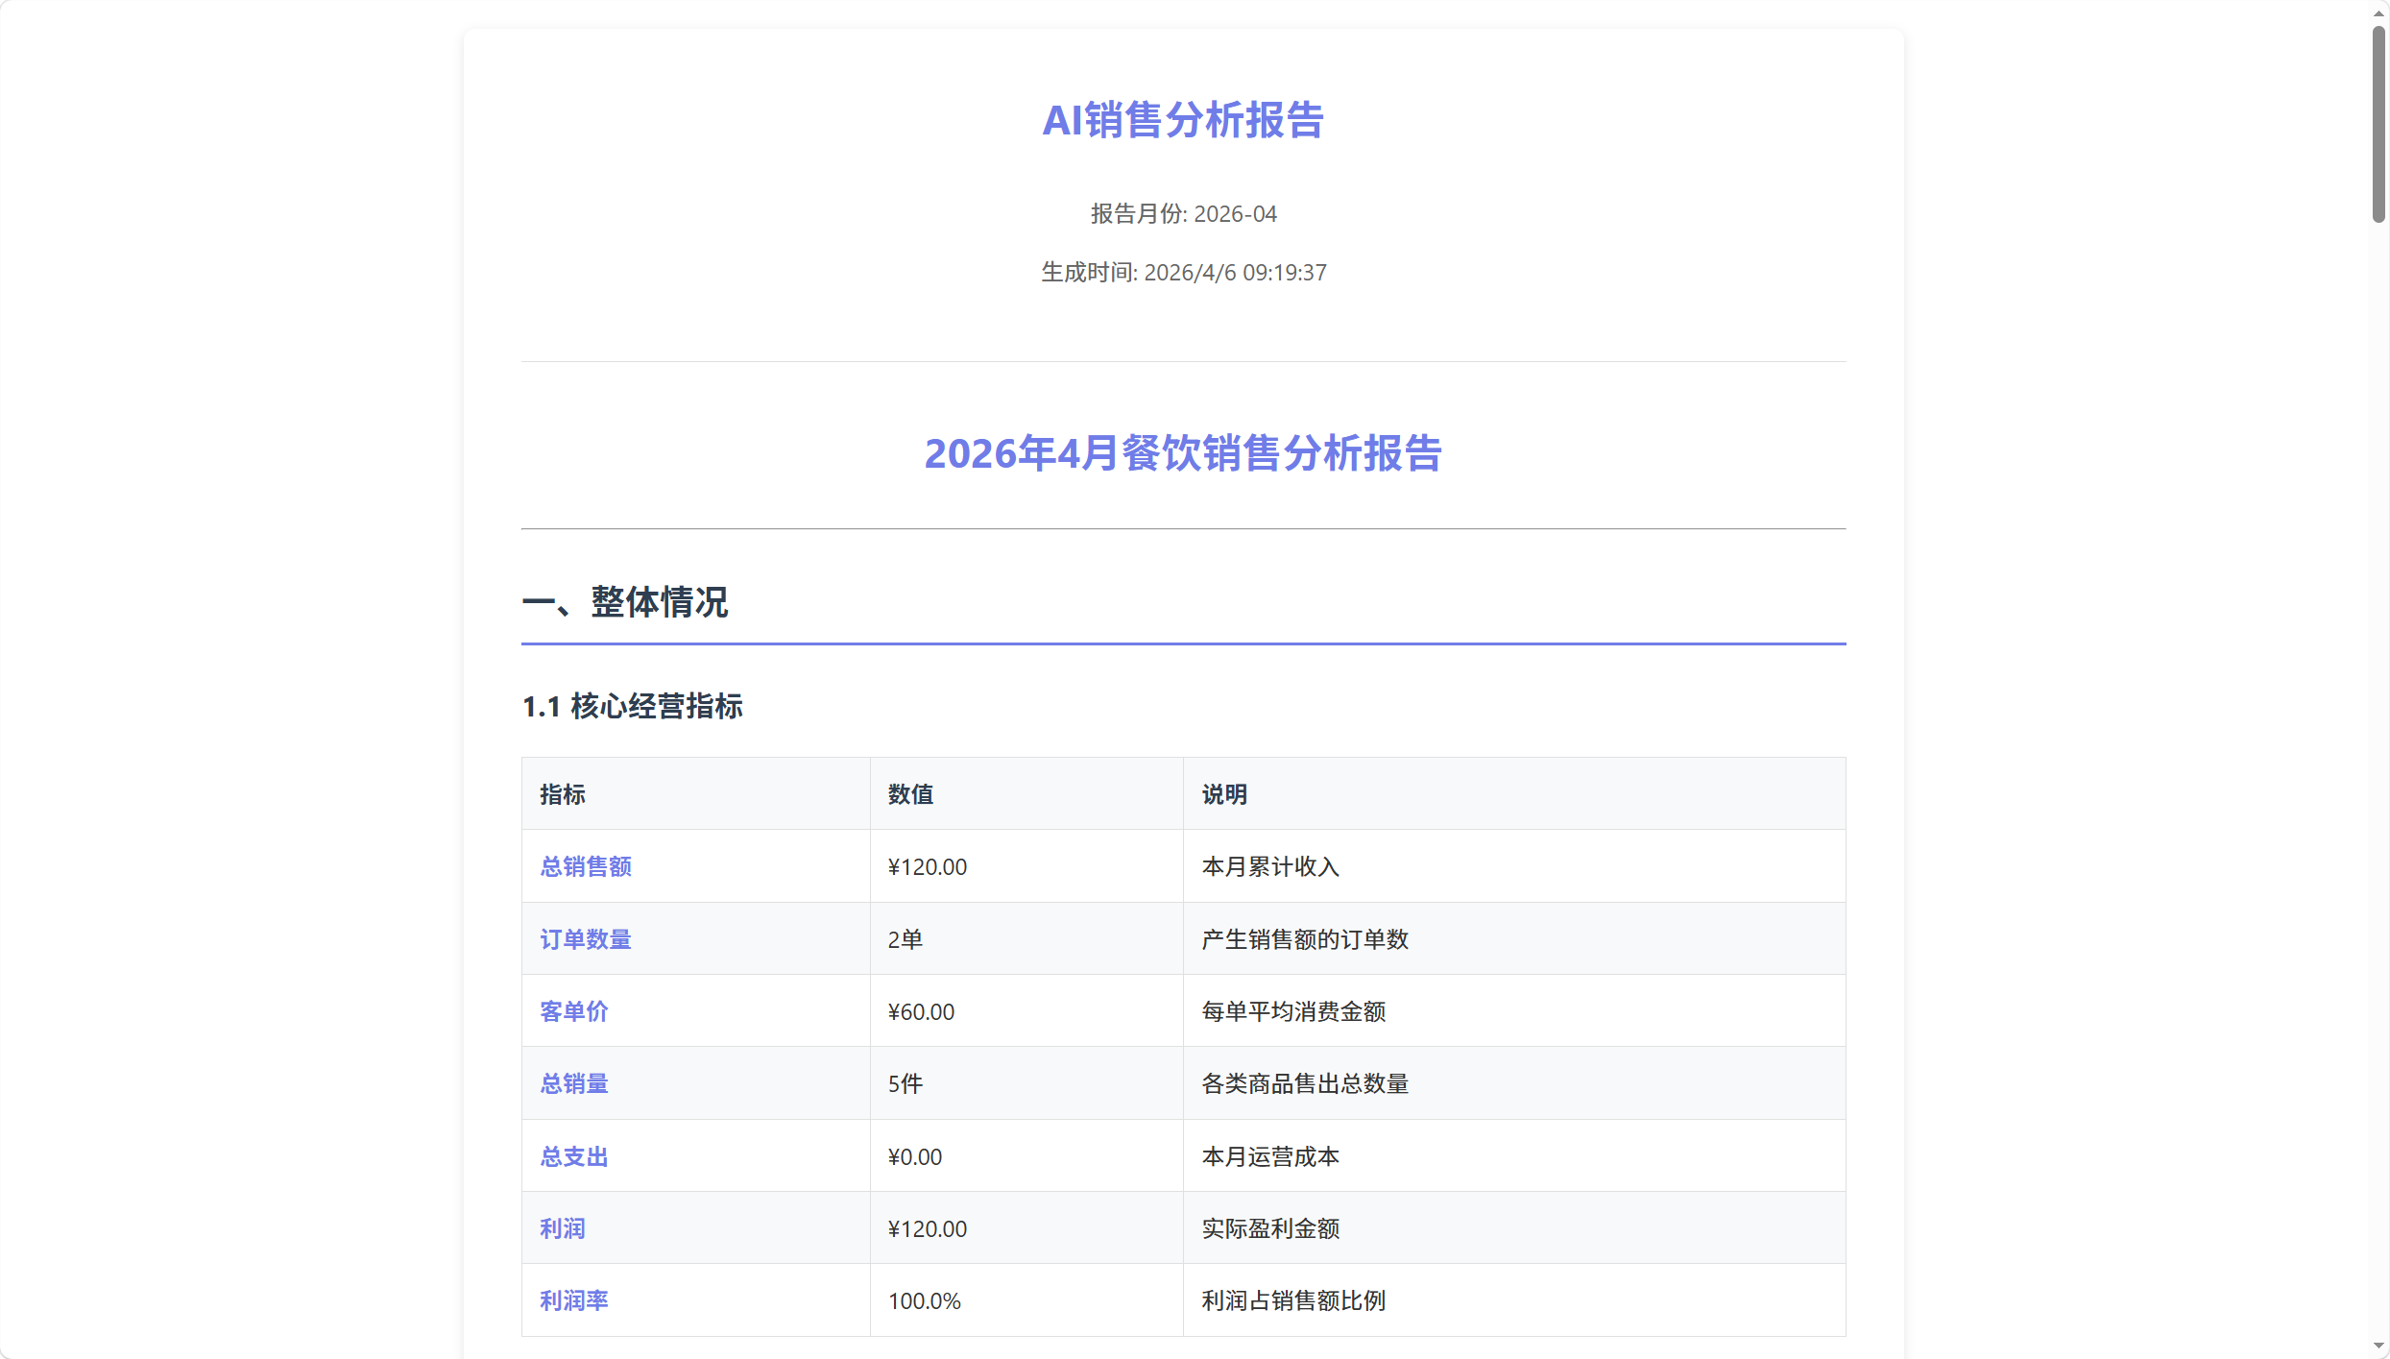Click the 2026年4月餐饮销售分析报告 heading

1182,455
